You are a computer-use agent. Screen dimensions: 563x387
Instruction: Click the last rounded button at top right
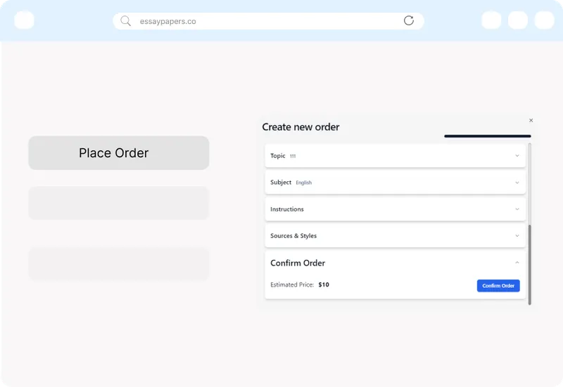tap(544, 20)
